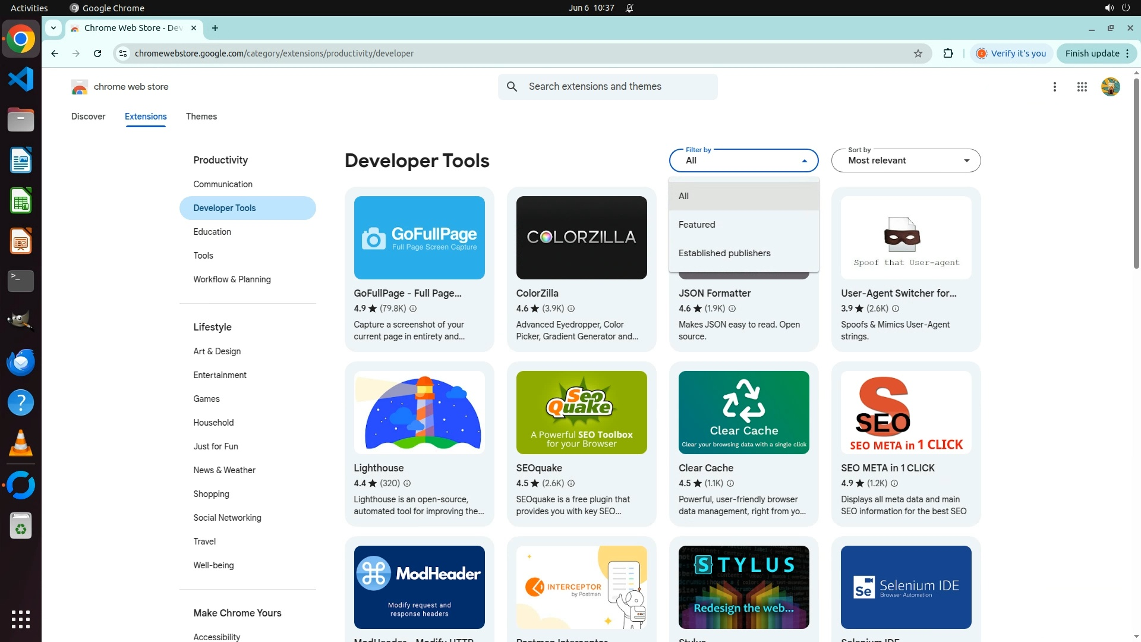1141x642 pixels.
Task: Switch to the Themes tab
Action: (x=201, y=117)
